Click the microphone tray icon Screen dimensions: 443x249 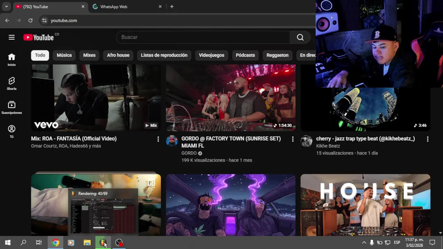(x=372, y=243)
